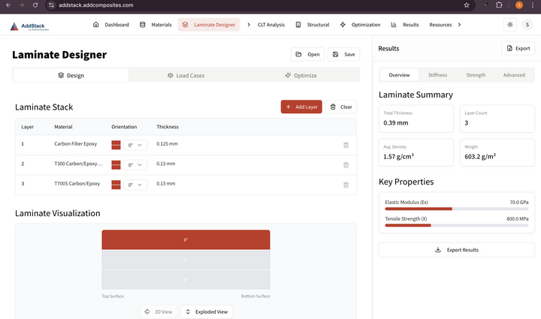The image size is (541, 319).
Task: Open user account avatar S
Action: [527, 25]
